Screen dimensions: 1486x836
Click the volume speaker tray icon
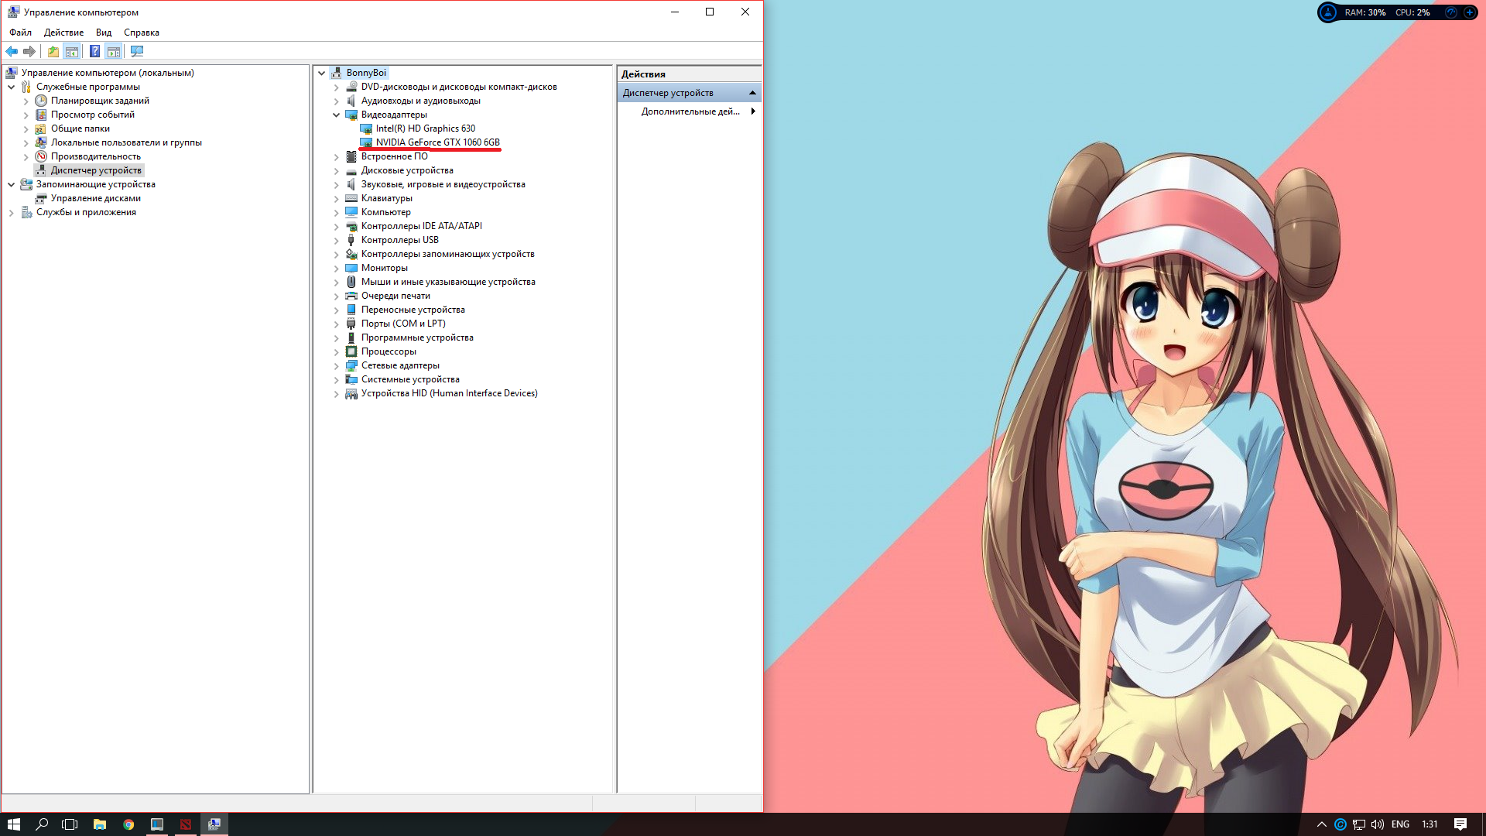click(x=1378, y=824)
